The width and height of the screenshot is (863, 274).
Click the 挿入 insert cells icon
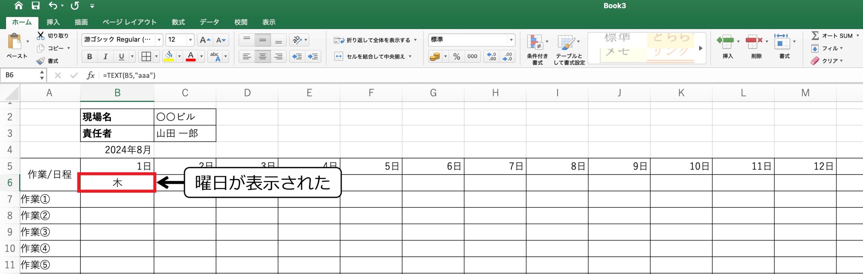click(726, 42)
